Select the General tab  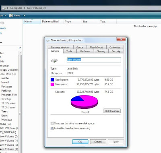click(x=55, y=51)
